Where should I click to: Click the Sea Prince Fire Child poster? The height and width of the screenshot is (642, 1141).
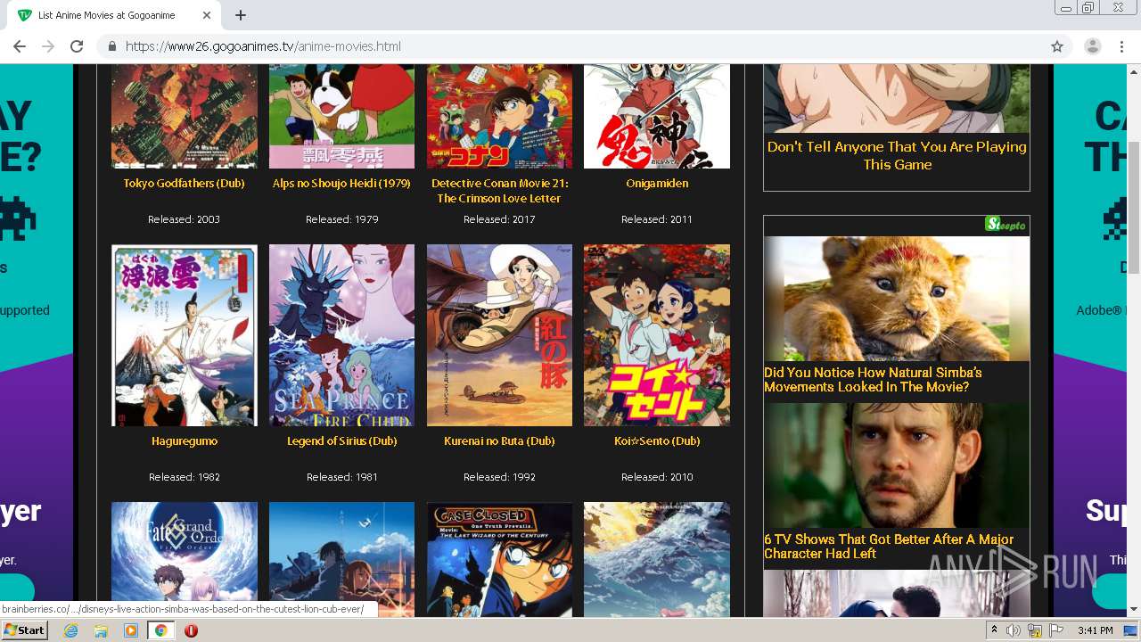341,335
